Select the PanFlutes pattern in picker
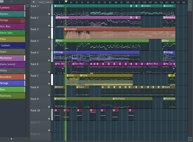193x142 pixels. tap(12, 96)
